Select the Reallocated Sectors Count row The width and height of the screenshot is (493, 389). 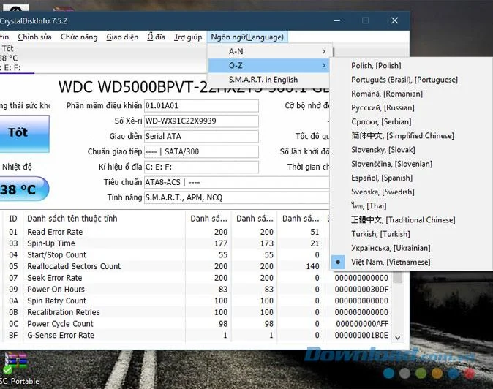click(197, 266)
